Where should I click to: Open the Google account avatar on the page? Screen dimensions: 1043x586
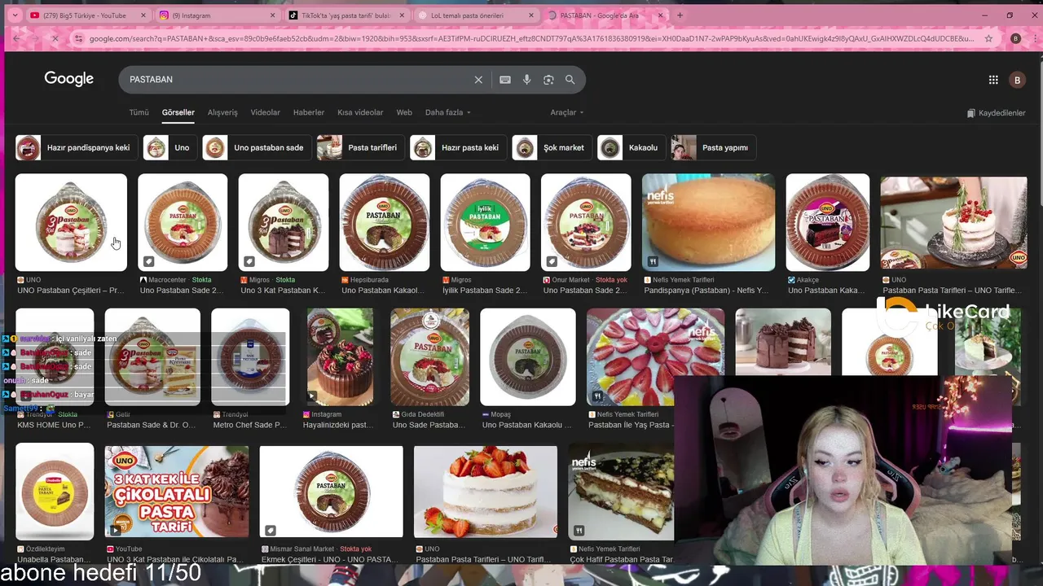1017,80
